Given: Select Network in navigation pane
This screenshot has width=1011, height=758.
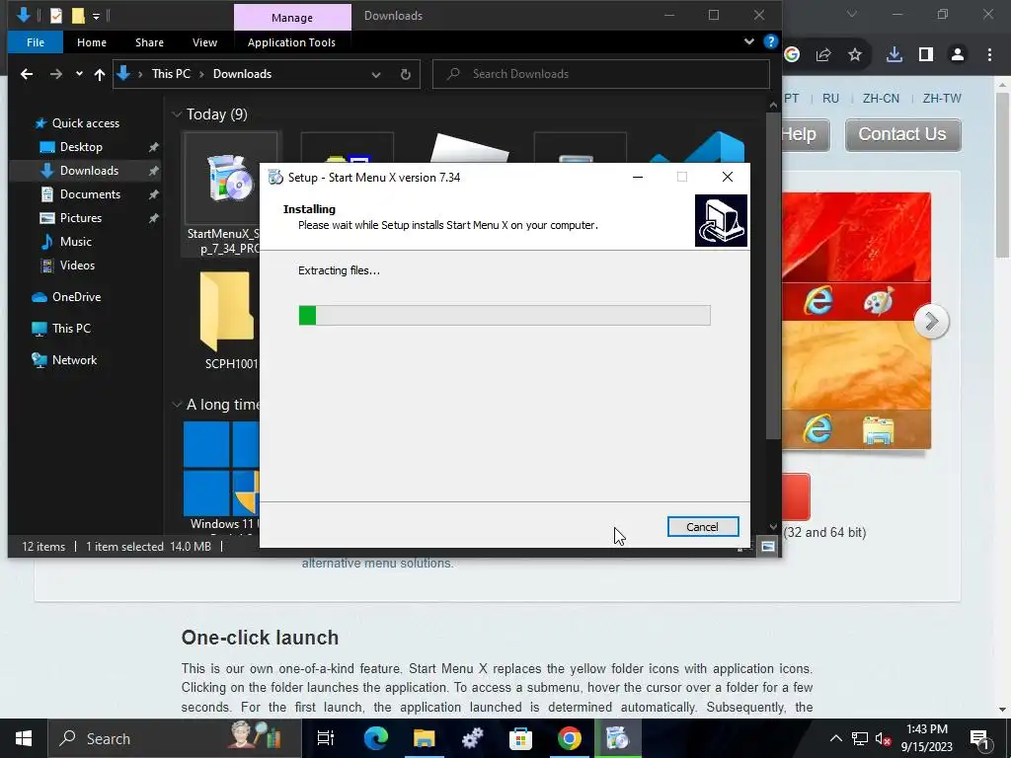Looking at the screenshot, I should pyautogui.click(x=74, y=360).
